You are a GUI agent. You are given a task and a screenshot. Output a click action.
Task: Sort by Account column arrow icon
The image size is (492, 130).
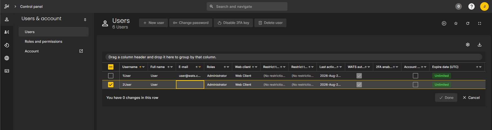422,67
